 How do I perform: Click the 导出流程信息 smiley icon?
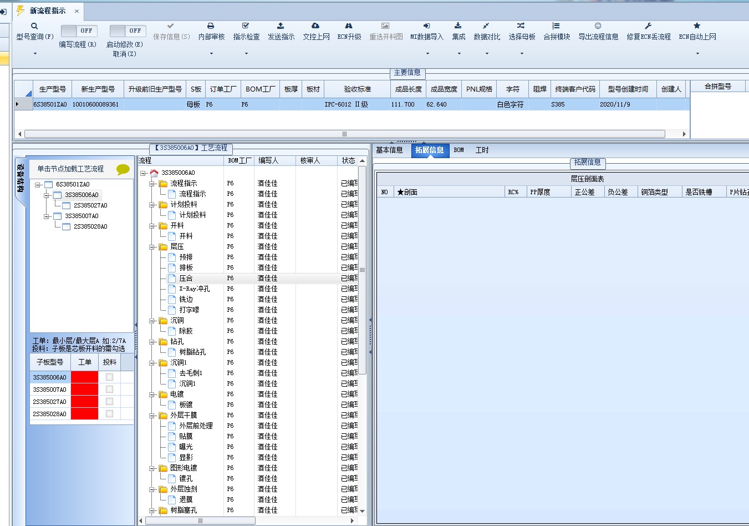598,26
